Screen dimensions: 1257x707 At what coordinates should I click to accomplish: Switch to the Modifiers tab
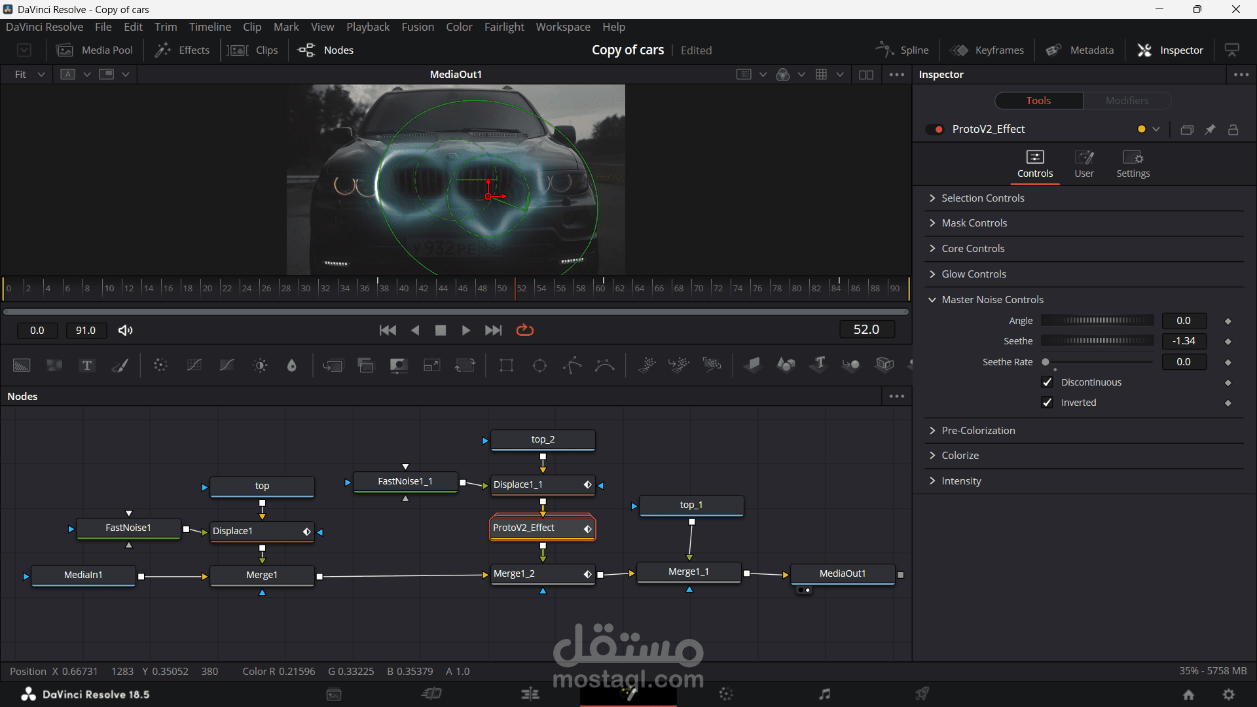tap(1127, 101)
